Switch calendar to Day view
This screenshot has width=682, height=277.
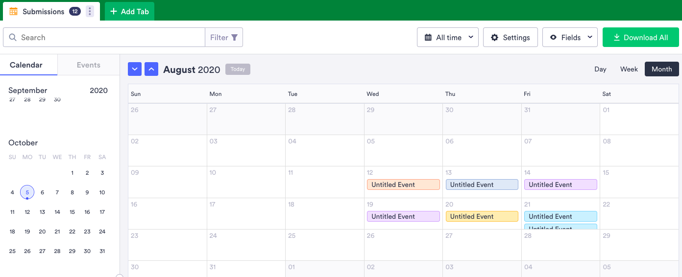pos(600,69)
